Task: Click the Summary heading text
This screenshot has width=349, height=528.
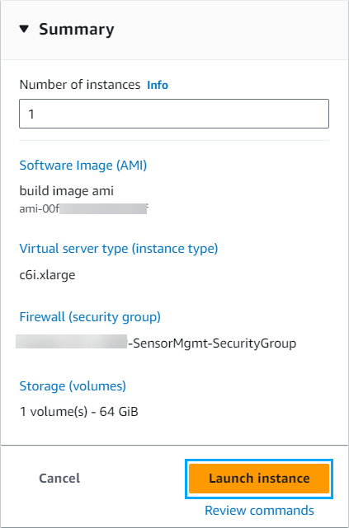Action: pyautogui.click(x=77, y=30)
